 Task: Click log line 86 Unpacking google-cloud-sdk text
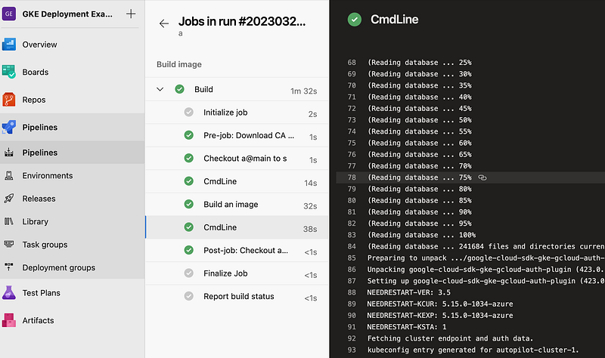[x=486, y=270]
